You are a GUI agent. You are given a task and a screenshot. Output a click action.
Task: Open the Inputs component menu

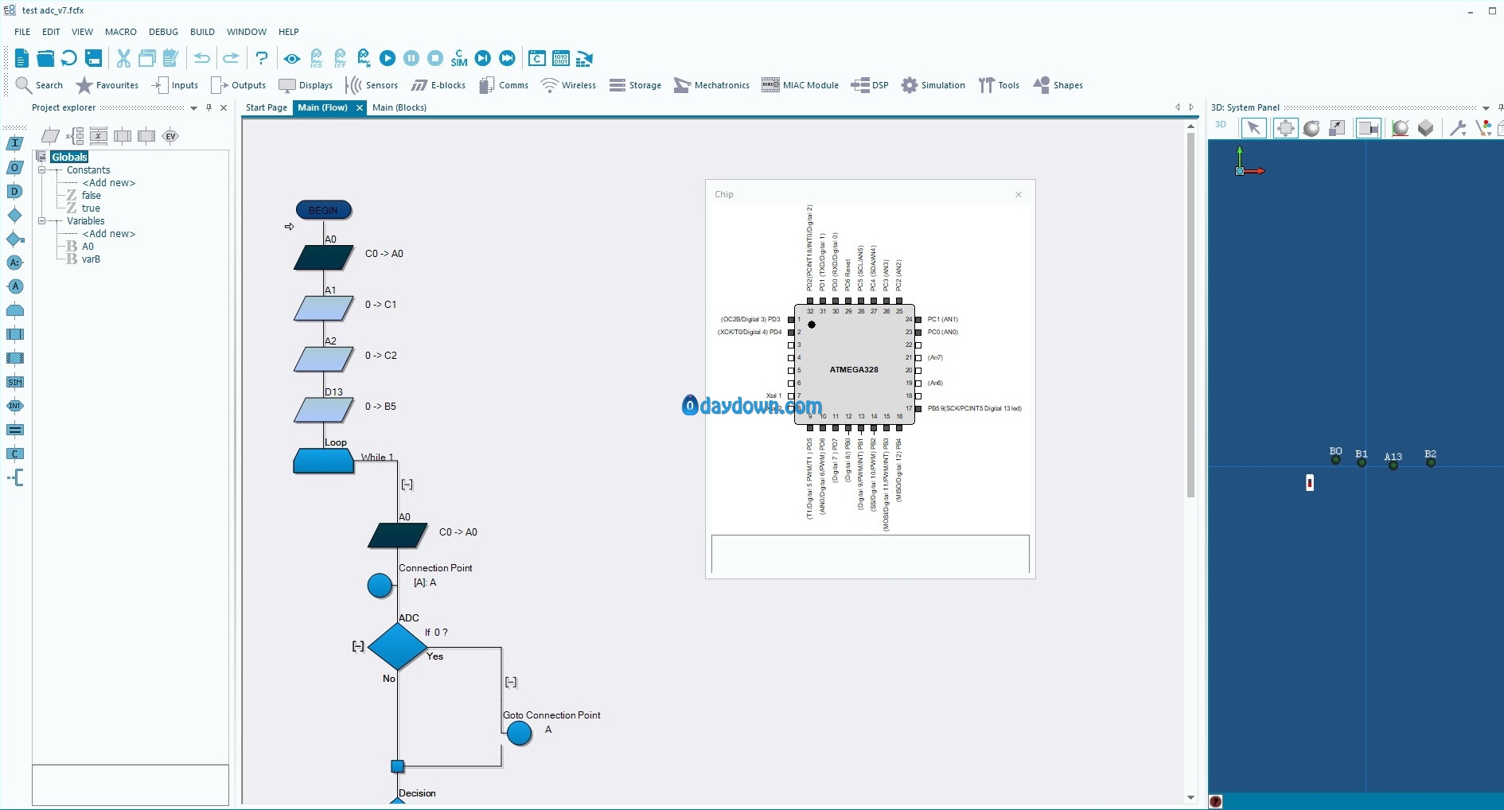(175, 85)
